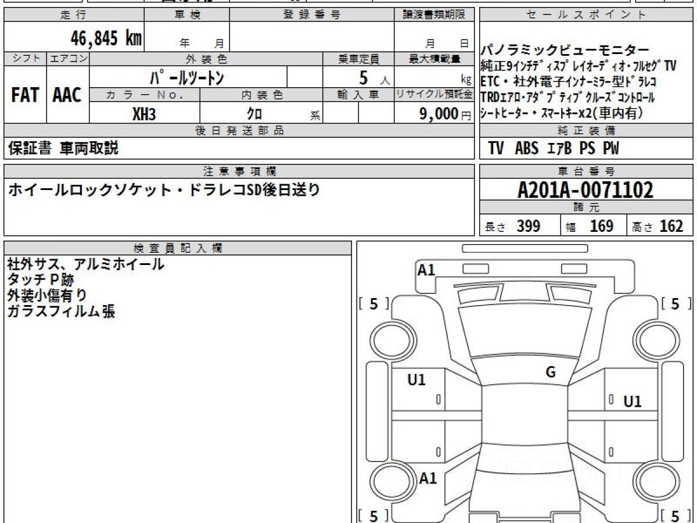Select the top-left tire rating [5]
The height and width of the screenshot is (523, 697).
point(373,303)
